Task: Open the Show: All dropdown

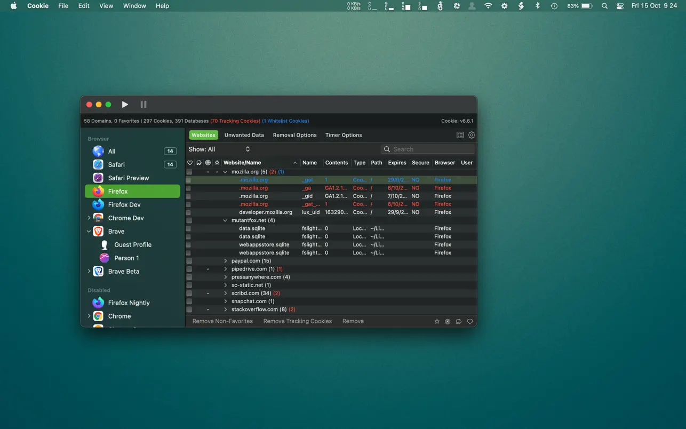Action: (x=219, y=149)
